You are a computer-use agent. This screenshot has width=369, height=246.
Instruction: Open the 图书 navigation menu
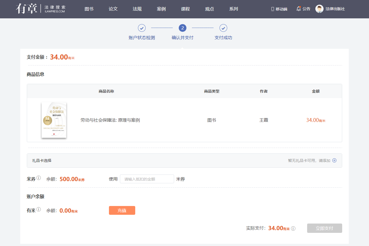click(x=89, y=9)
